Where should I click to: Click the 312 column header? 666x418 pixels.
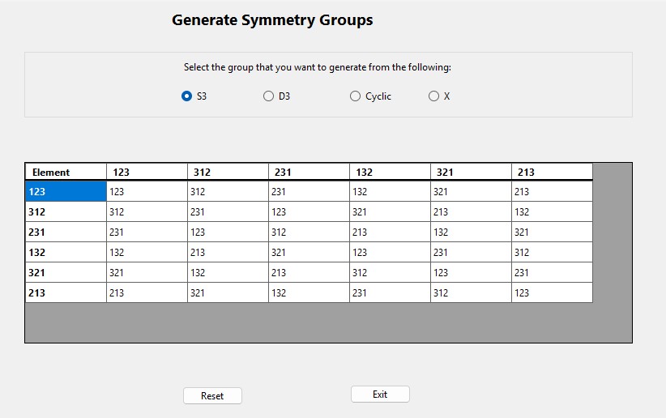coord(228,172)
